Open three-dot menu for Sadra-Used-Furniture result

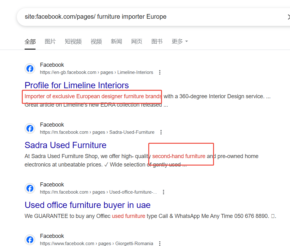[161, 132]
